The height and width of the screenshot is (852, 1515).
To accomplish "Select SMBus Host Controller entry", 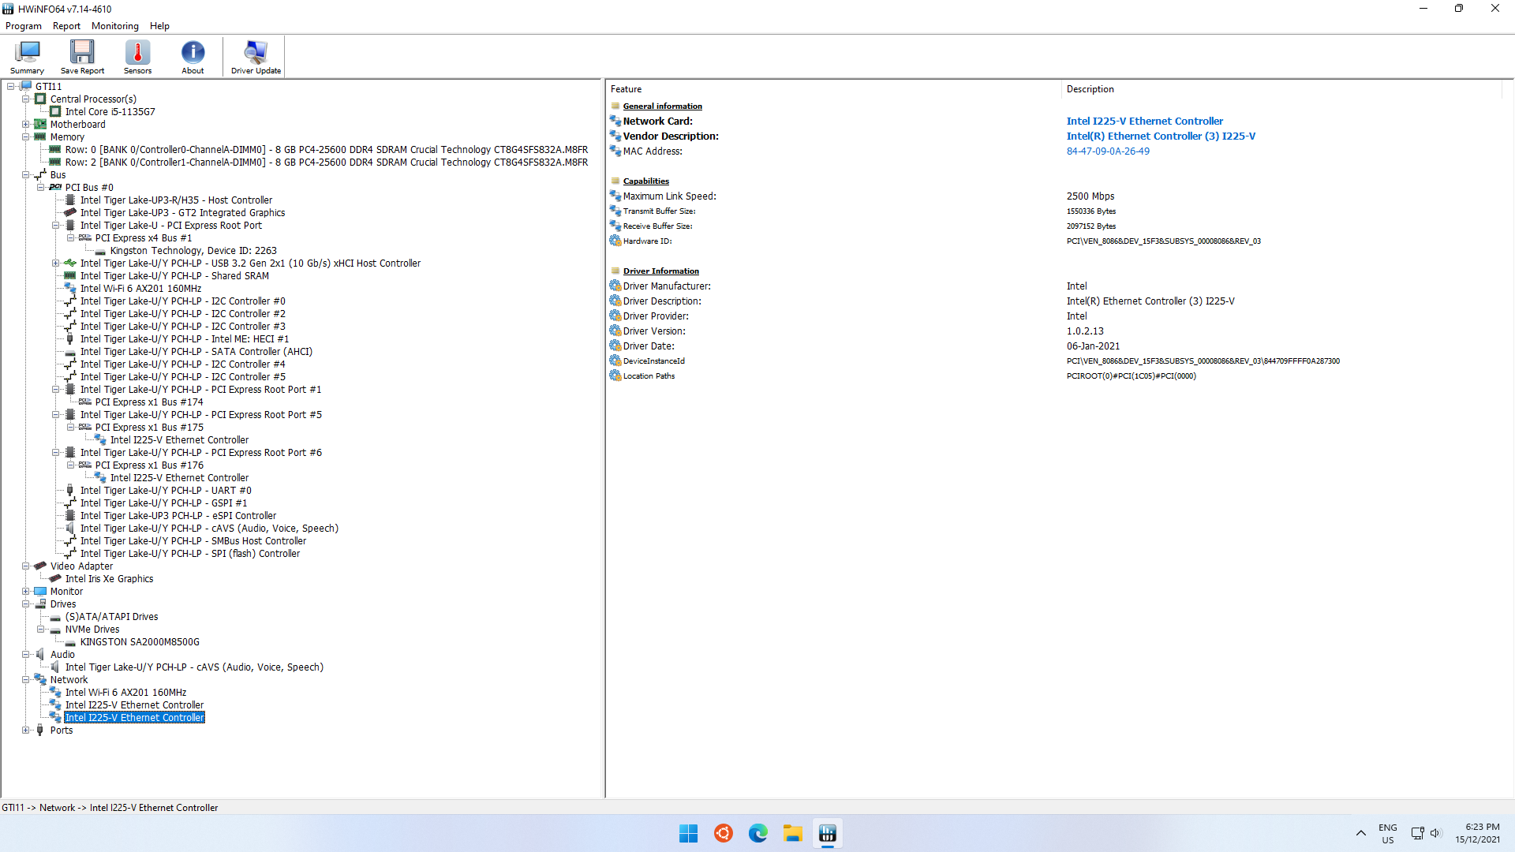I will (193, 541).
